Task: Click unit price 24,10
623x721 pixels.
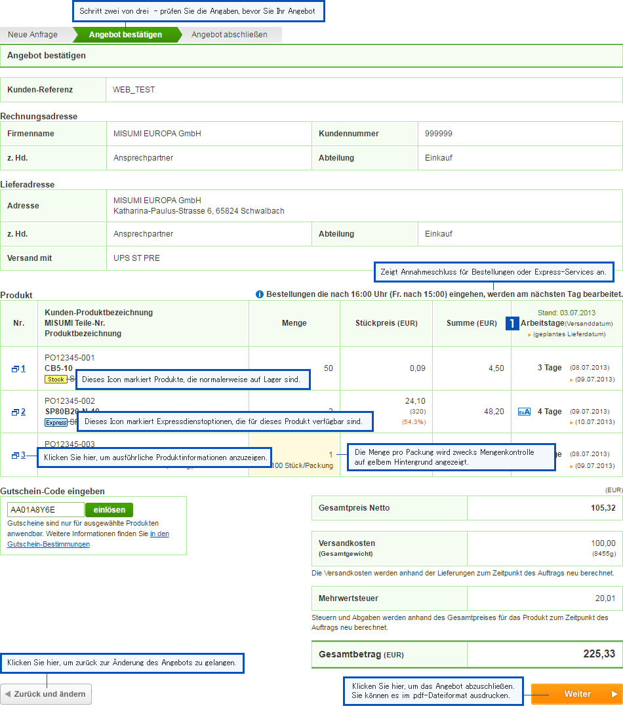Action: tap(416, 401)
